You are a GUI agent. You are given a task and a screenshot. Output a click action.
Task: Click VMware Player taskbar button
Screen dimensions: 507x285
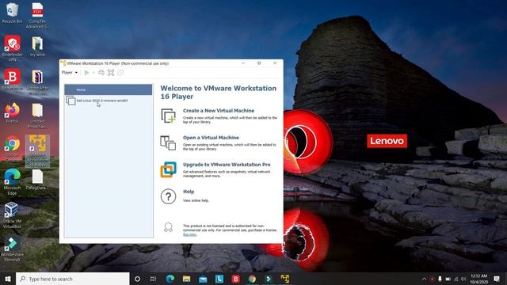click(285, 279)
